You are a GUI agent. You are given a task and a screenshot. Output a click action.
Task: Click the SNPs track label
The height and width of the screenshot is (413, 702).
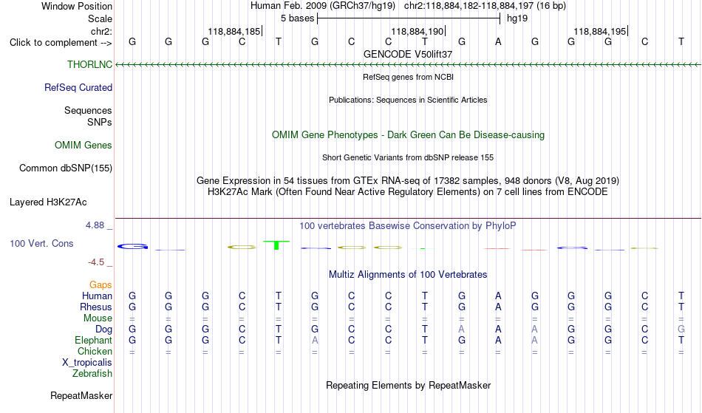point(100,122)
